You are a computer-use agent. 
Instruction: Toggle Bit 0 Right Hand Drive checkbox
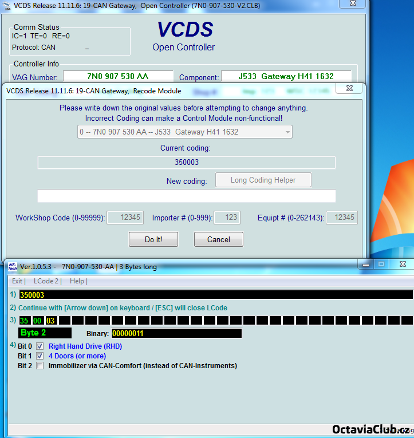click(x=40, y=346)
